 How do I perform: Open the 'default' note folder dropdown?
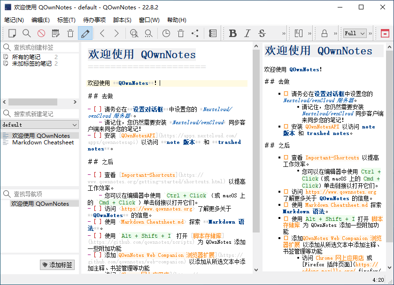click(40, 125)
